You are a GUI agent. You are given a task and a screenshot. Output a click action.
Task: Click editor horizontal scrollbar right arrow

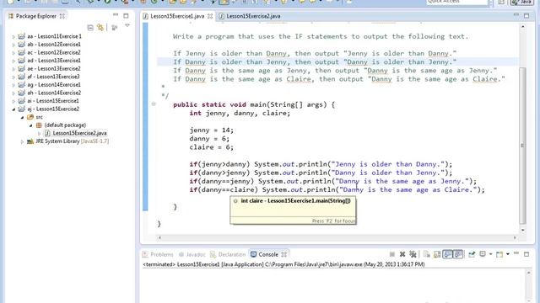(515, 237)
